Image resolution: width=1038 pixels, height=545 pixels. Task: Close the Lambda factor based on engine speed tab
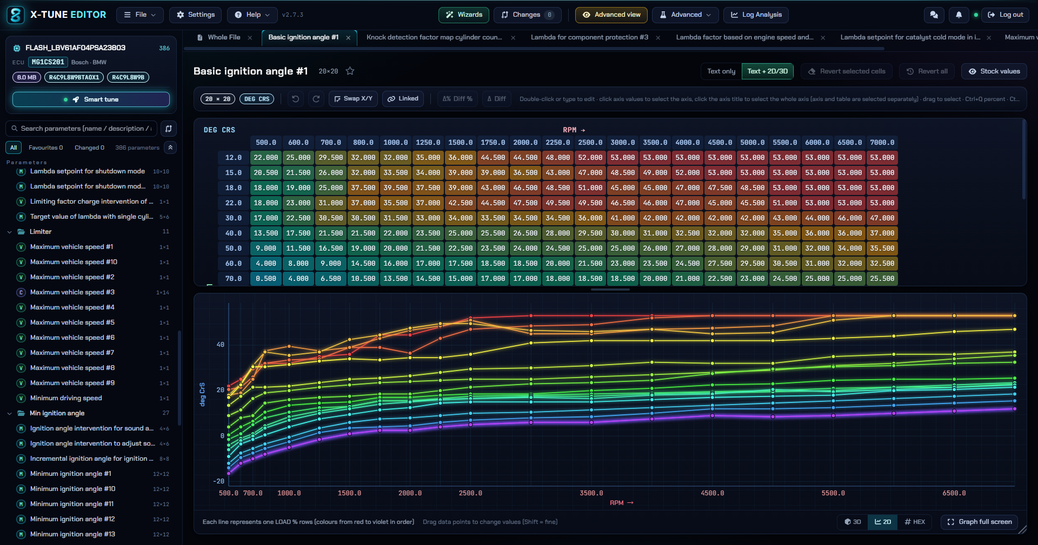tap(823, 38)
